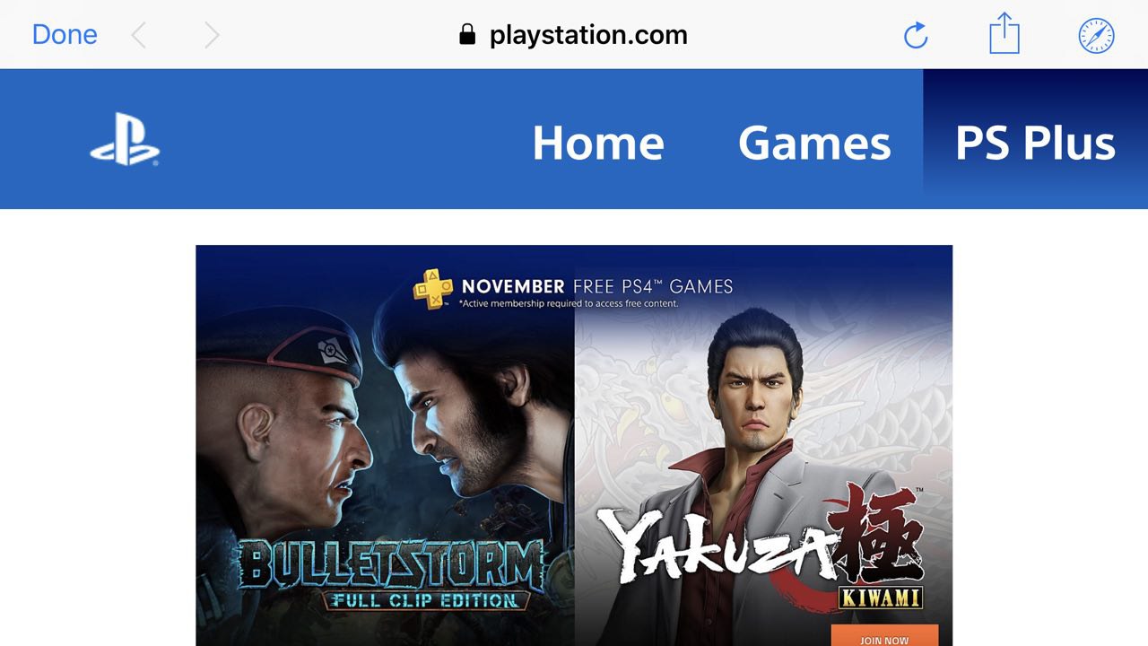Go back with the left chevron
1148x646 pixels.
point(138,35)
